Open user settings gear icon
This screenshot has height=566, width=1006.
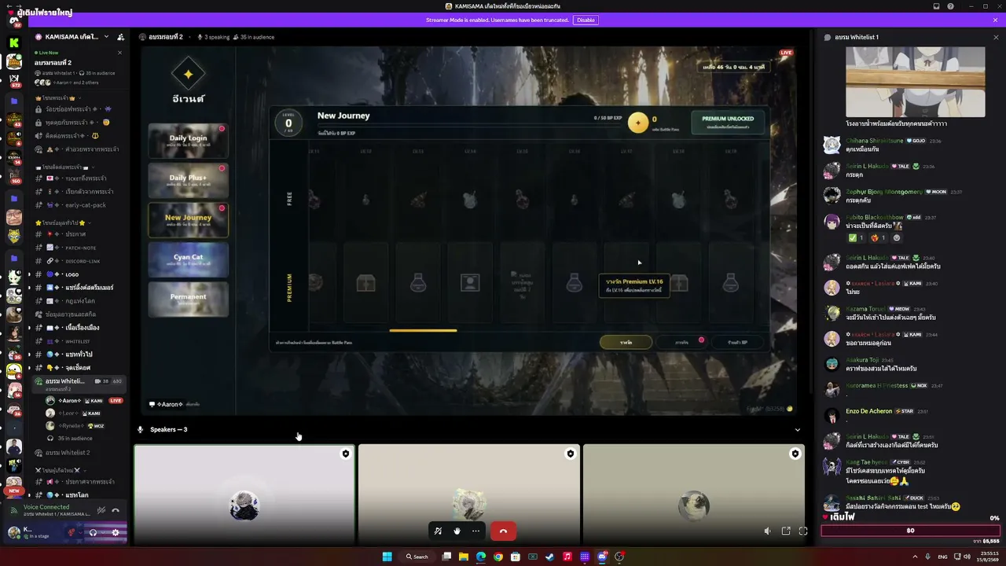tap(116, 532)
